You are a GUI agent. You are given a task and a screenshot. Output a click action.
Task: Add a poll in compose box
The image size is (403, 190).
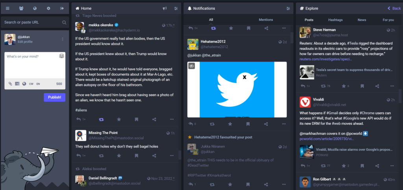17,84
